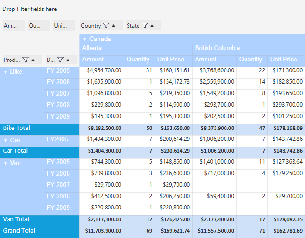Select the Grand Total row header
Screen dimensions: 305x238
(x=40, y=232)
